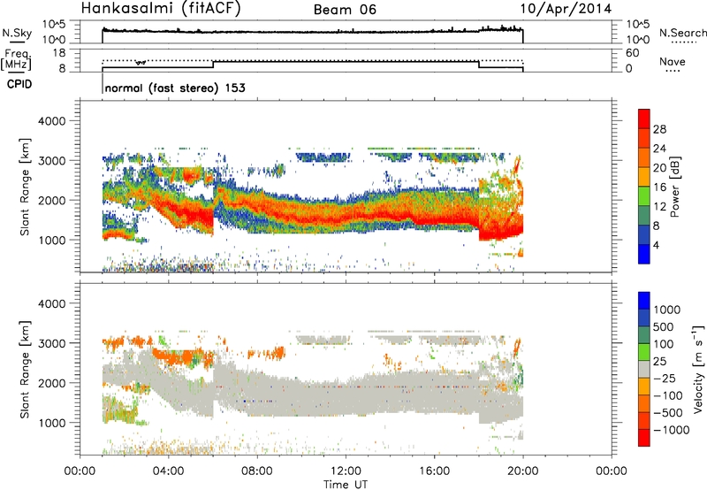Viewport: 707px width, 490px height.
Task: Click the velocity color bar gray band
Action: coord(644,370)
